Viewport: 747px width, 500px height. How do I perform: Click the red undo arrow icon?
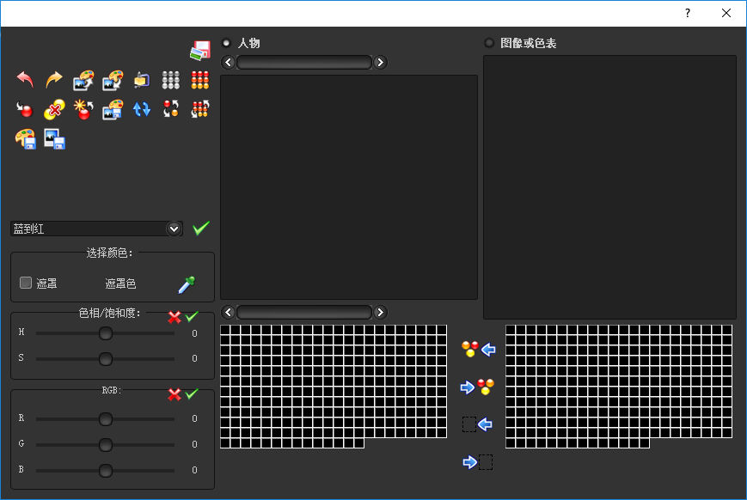25,80
